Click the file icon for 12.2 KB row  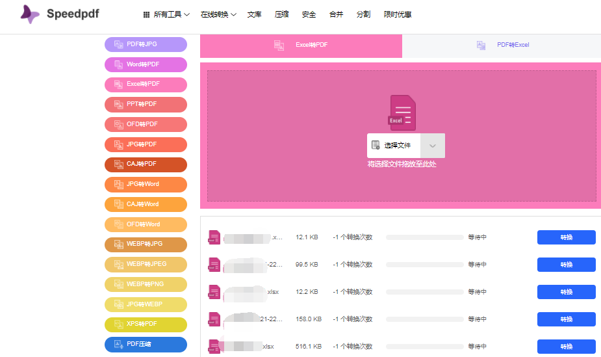214,292
